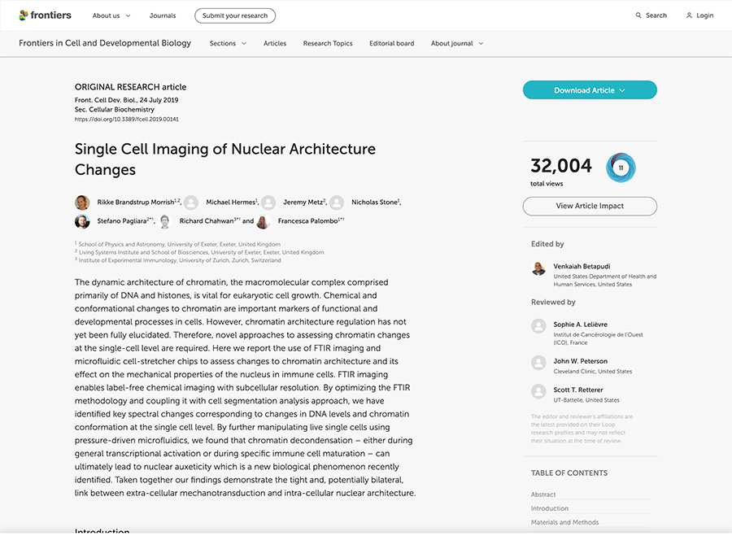Image resolution: width=732 pixels, height=549 pixels.
Task: Open author Richard Chahwan name link
Action: coord(207,220)
